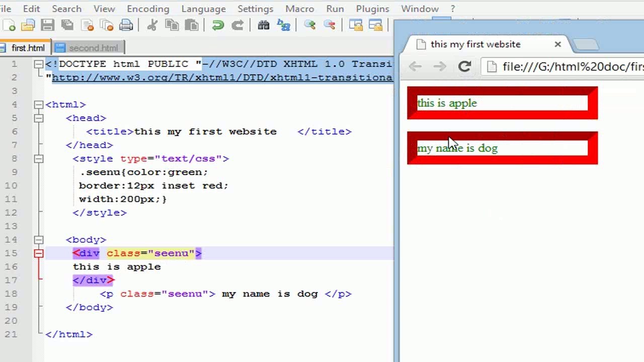Reload the page in the browser
Screen dimensions: 644x362
point(464,66)
